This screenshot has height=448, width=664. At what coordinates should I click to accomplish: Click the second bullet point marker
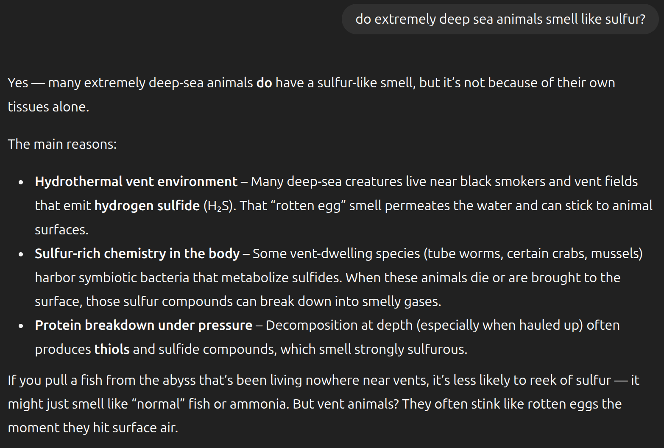tap(21, 255)
